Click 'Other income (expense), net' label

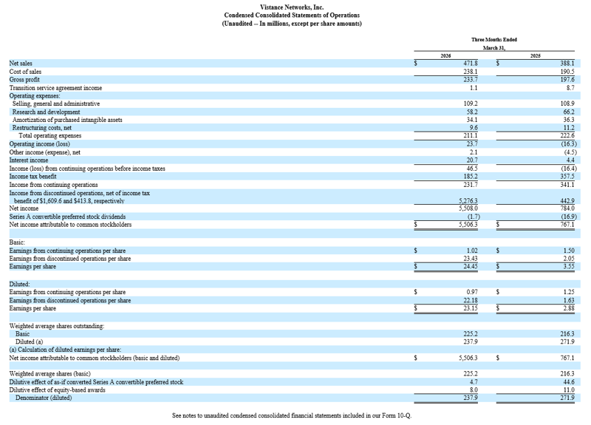click(44, 152)
